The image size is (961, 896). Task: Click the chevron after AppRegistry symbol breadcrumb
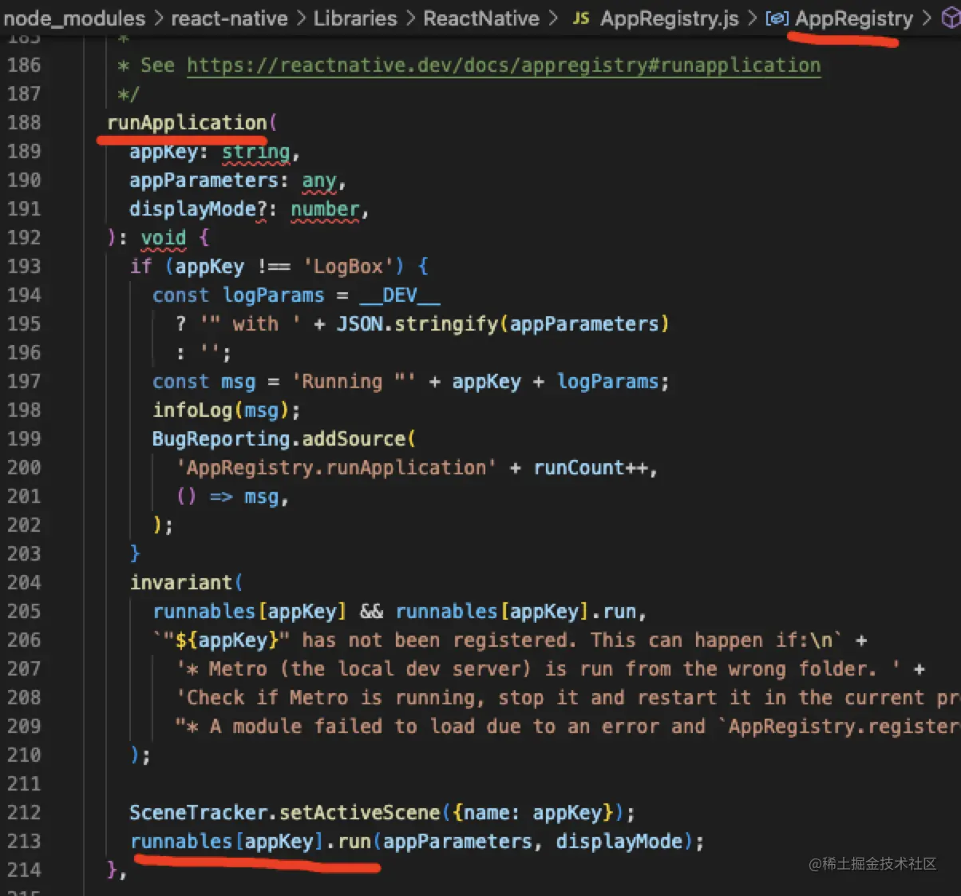(927, 18)
